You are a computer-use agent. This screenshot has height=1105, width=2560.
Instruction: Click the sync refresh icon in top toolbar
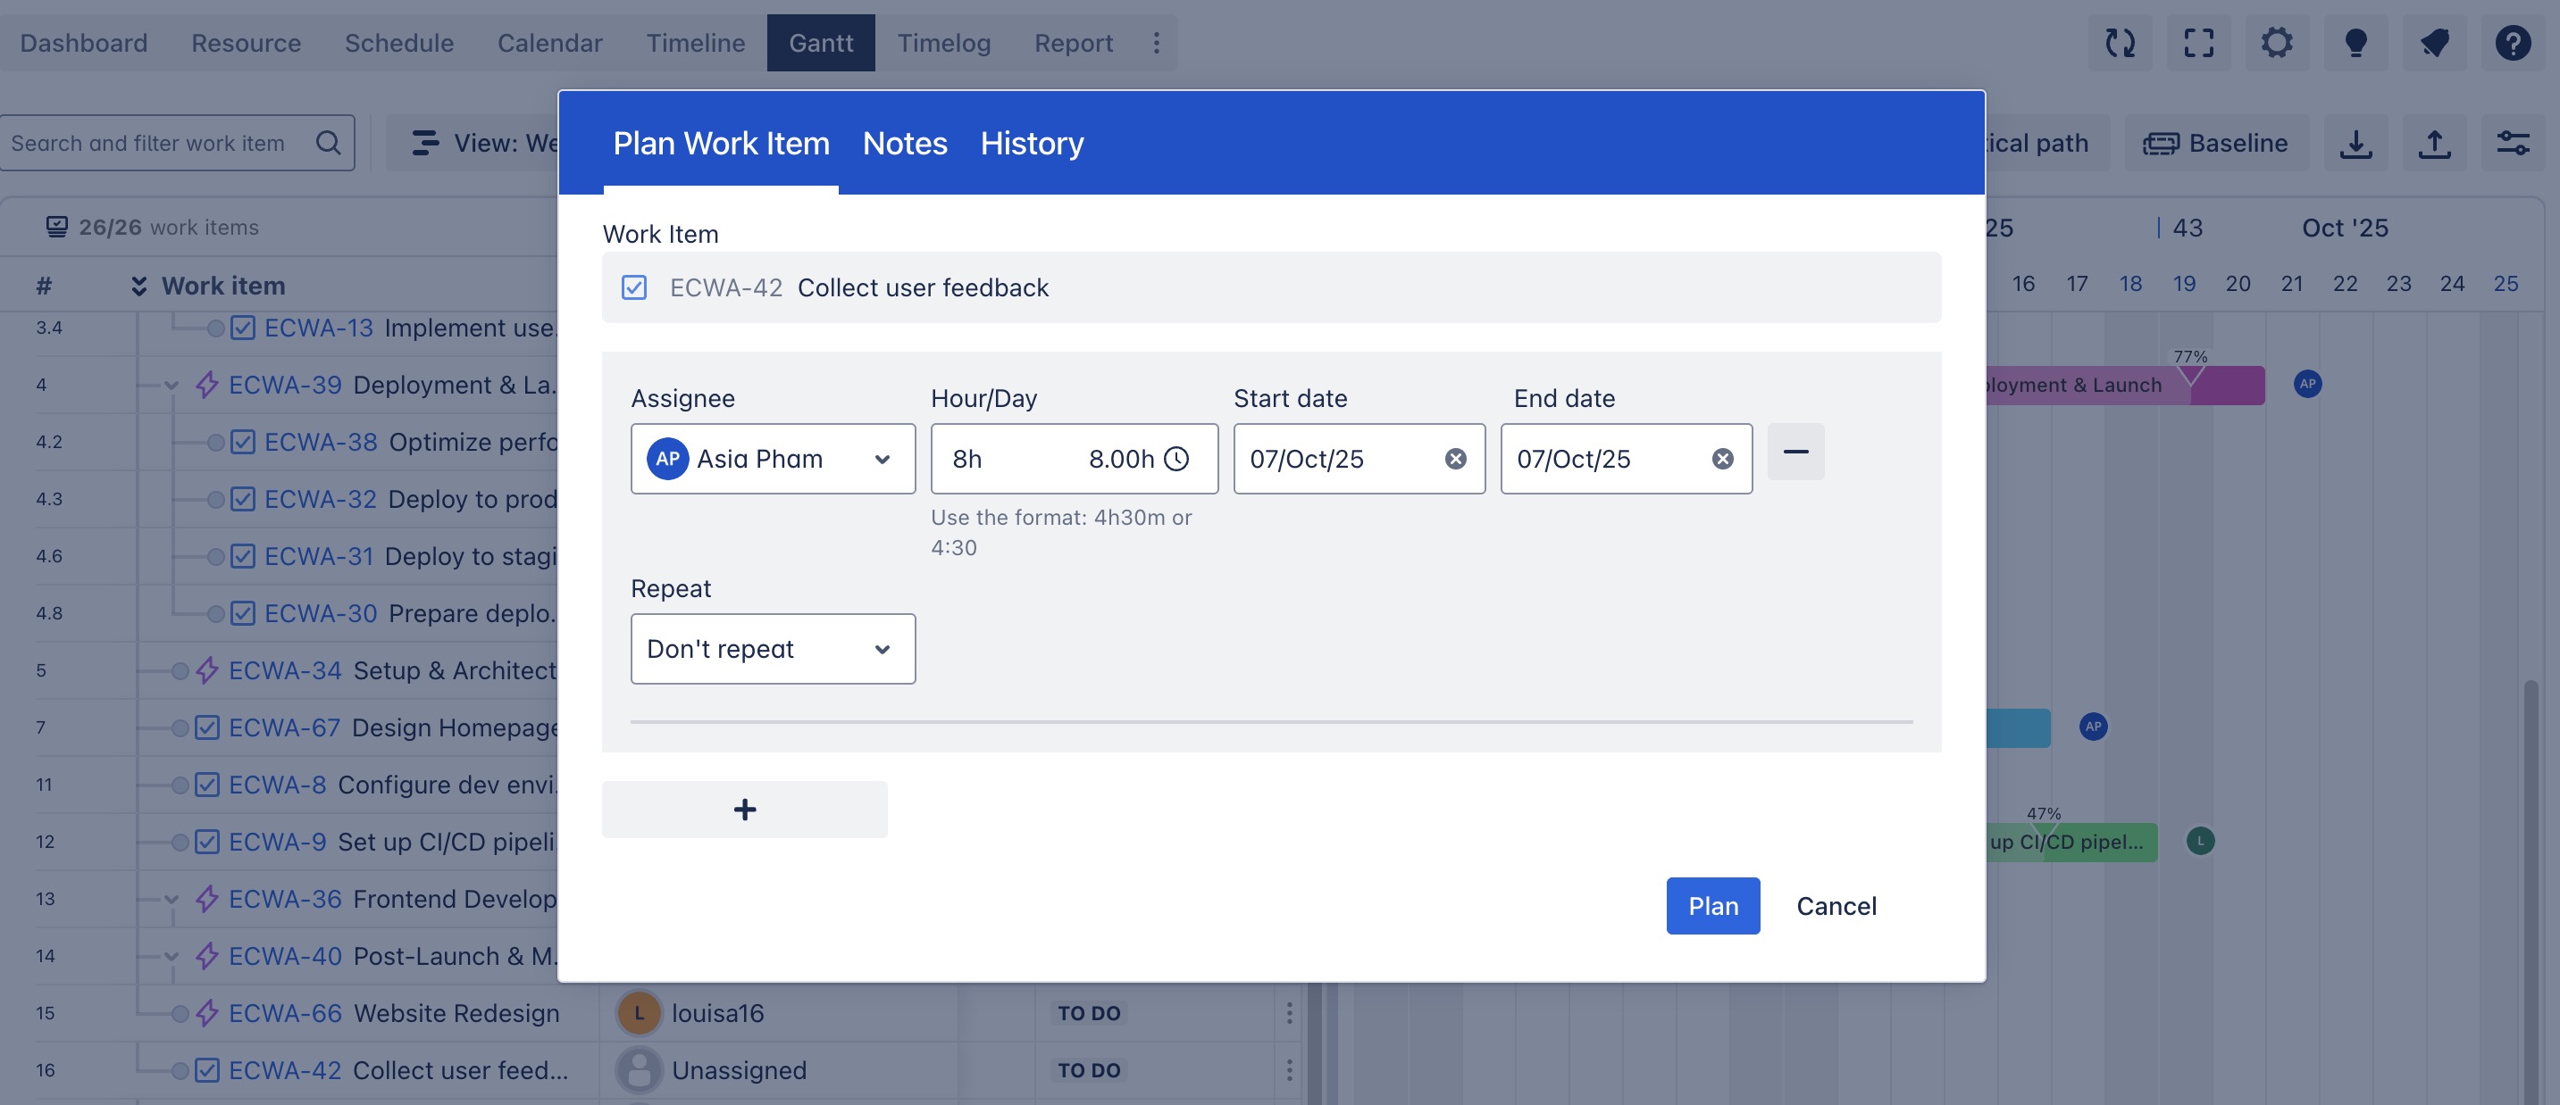click(x=2120, y=43)
